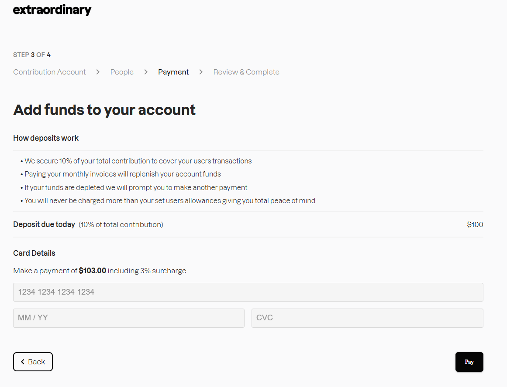Click the bold $103.00 payment amount
The height and width of the screenshot is (387, 507).
[92, 271]
